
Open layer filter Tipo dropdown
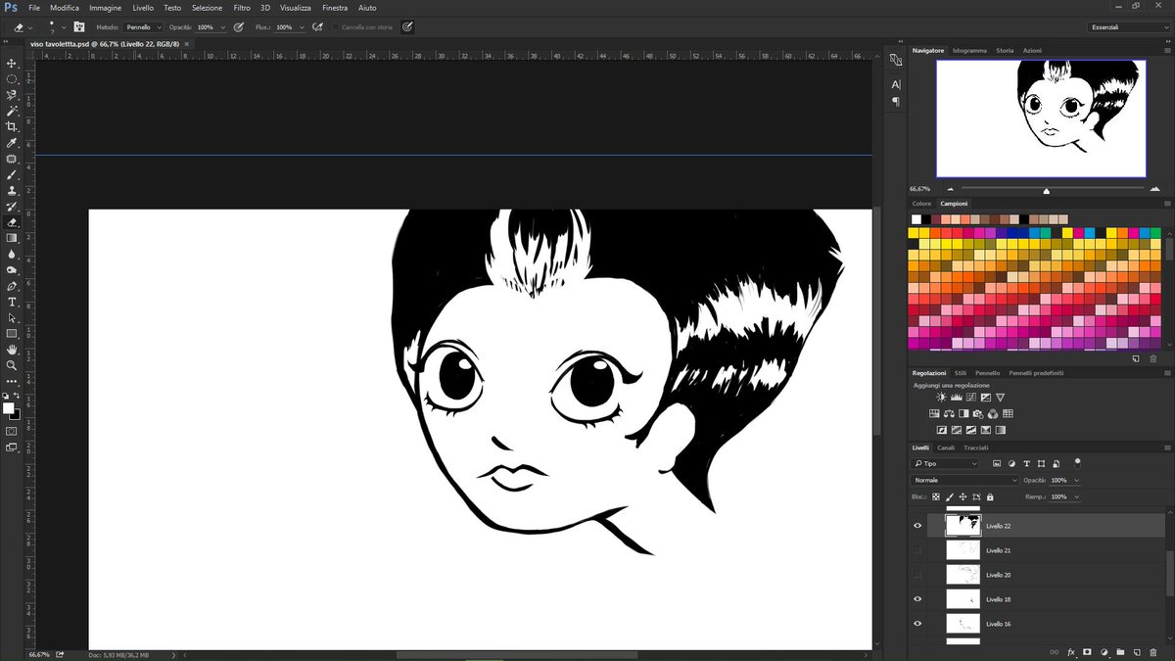pos(945,463)
